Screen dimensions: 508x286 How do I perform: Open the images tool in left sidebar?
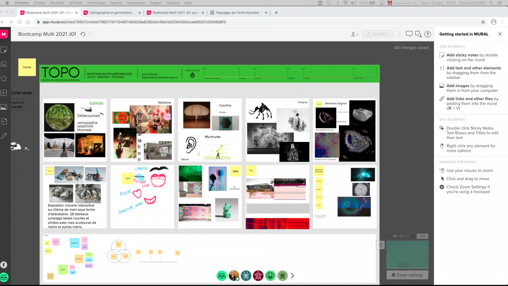(4, 107)
